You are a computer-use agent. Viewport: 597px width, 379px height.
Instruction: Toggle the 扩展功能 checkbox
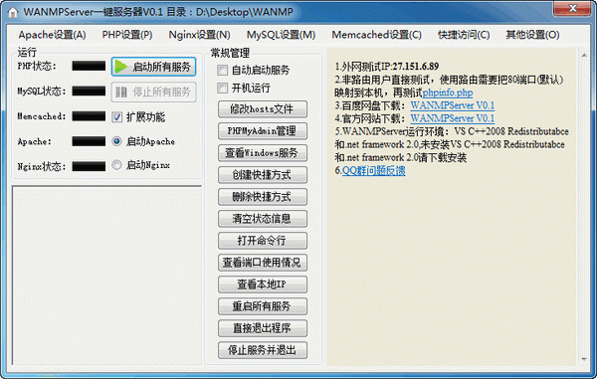116,116
